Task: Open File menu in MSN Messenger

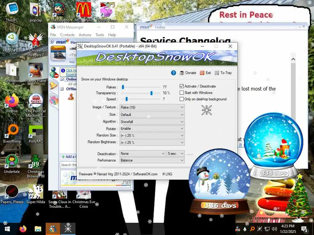Action: (53, 35)
